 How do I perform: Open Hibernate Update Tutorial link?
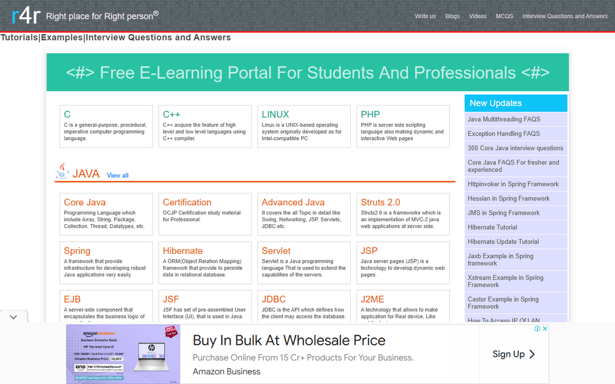pyautogui.click(x=516, y=242)
